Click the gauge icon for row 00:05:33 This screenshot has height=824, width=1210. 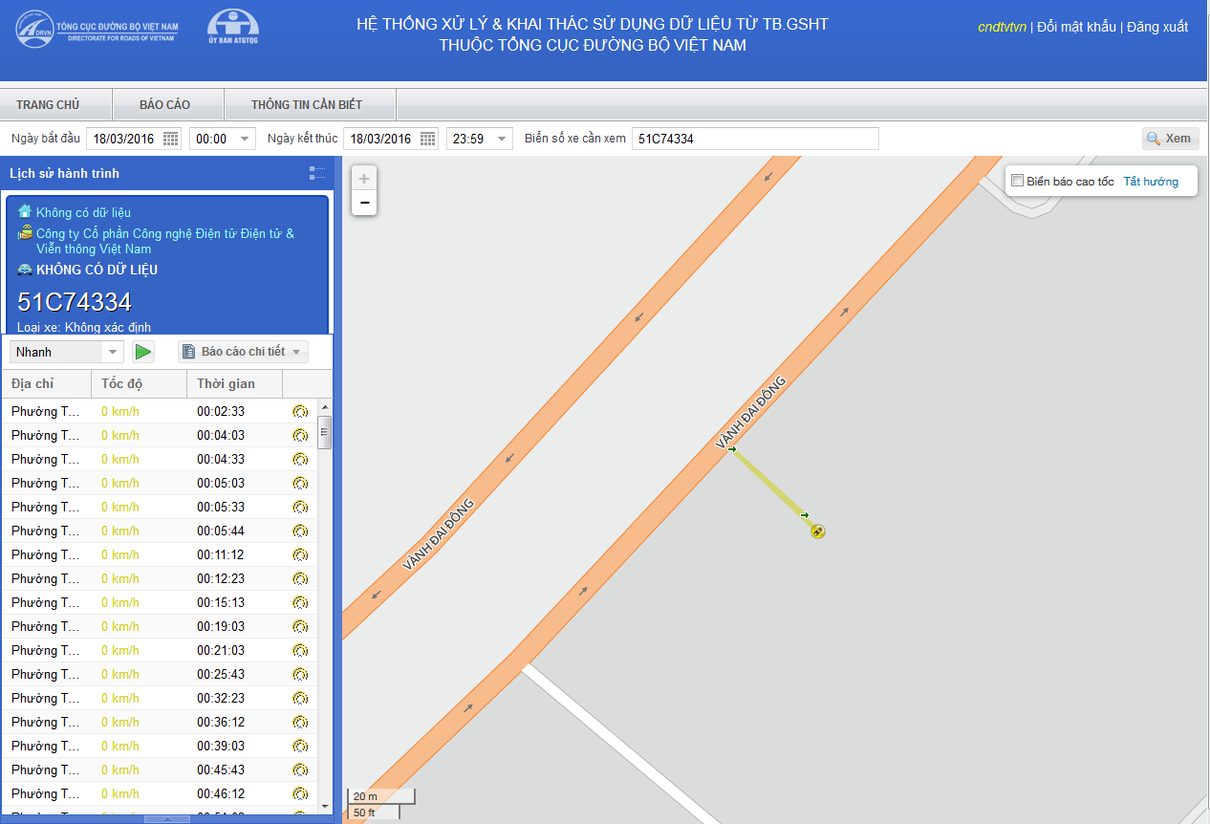(x=300, y=507)
